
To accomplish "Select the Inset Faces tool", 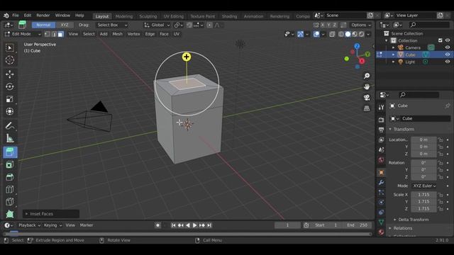I will 10,164.
